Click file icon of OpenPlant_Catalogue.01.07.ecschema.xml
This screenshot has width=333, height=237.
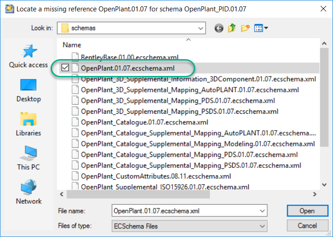(75, 122)
